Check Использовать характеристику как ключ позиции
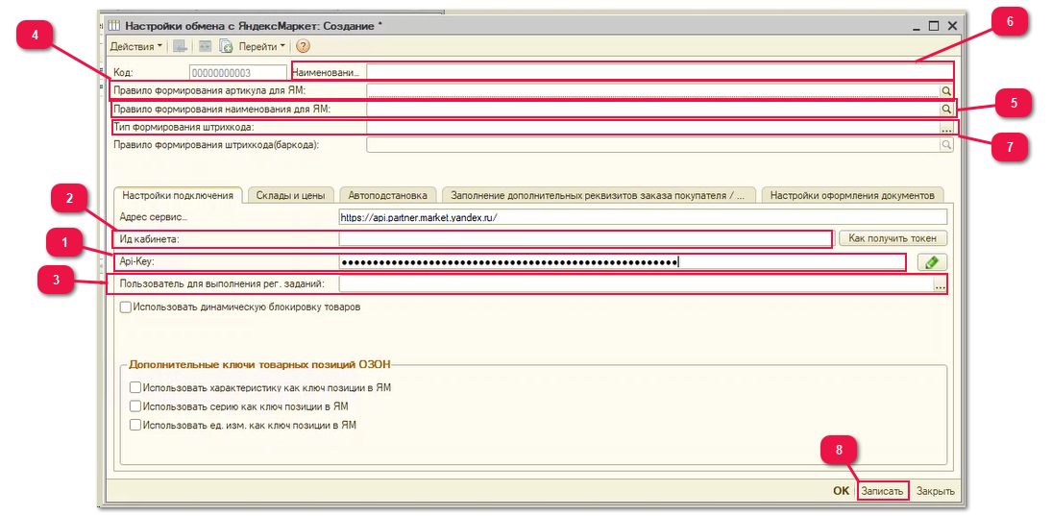1052x516 pixels. tap(135, 388)
